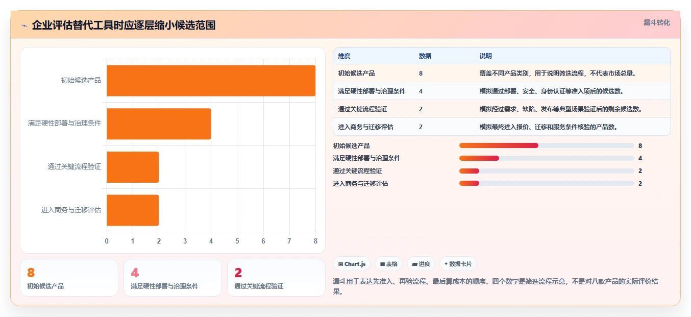Click the description starting 模拟最终进入报价
Screen dimensions: 691x317
point(549,127)
